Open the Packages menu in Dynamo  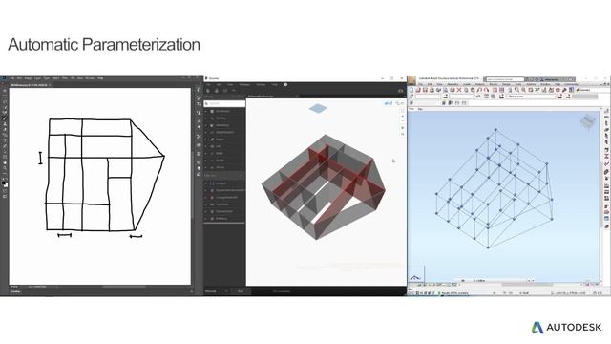coord(244,85)
